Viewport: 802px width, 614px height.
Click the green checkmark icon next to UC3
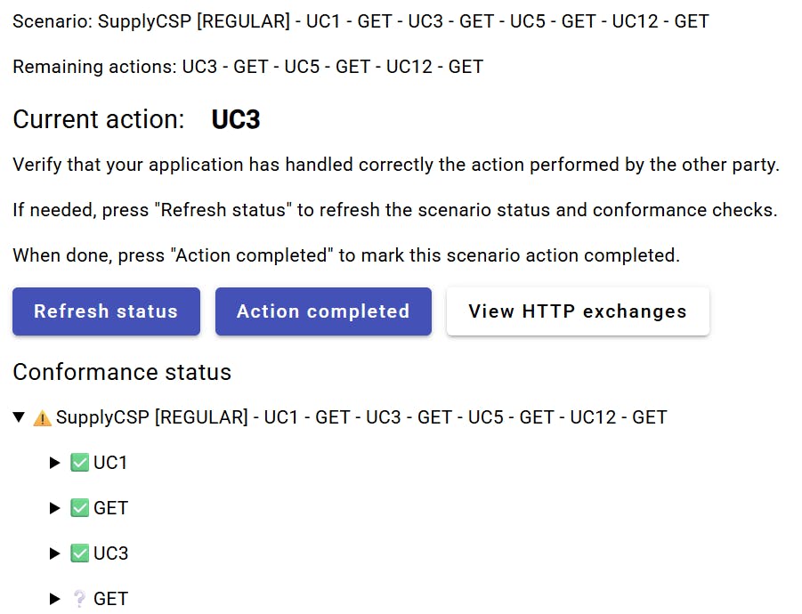pos(79,553)
